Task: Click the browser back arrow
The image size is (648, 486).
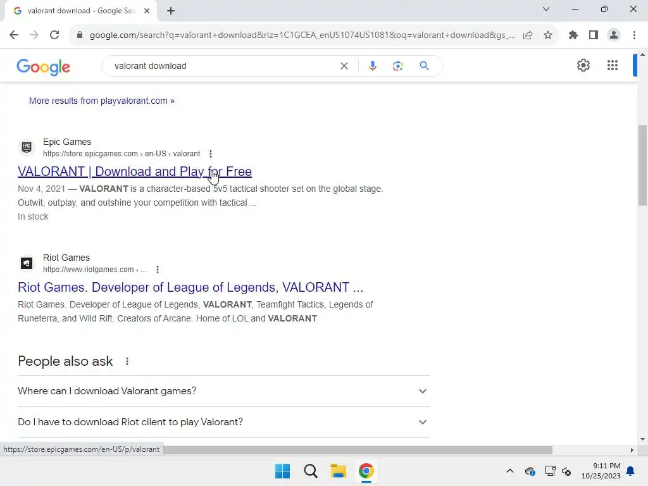Action: coord(14,35)
